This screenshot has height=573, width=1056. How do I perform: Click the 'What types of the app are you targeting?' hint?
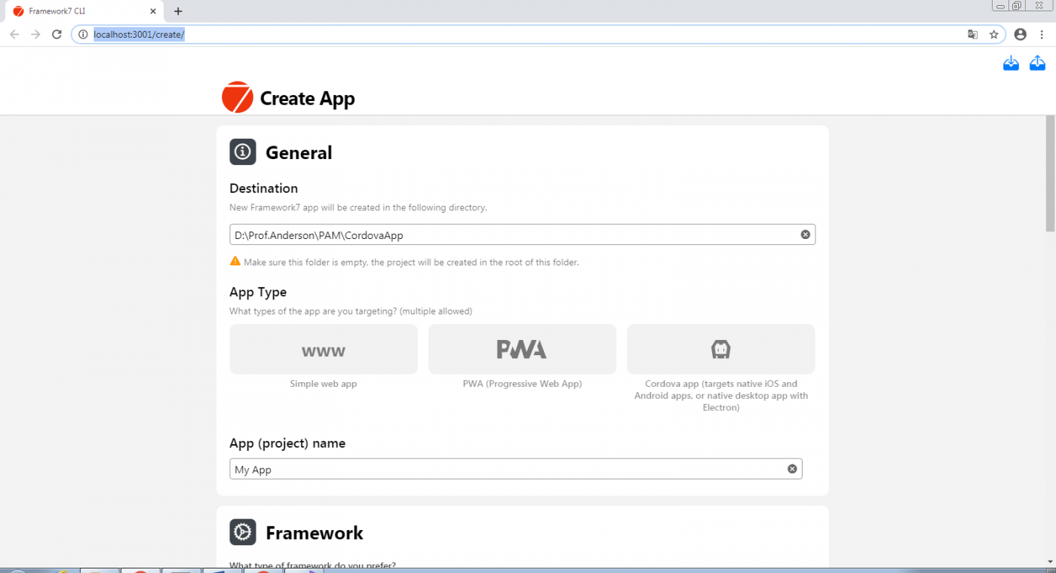[x=351, y=311]
